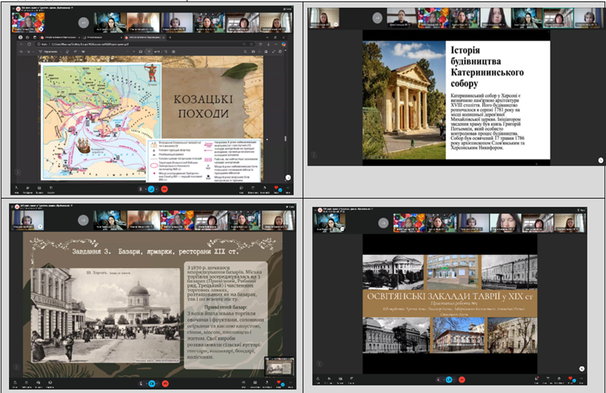The image size is (606, 393).
Task: End the call in the Козацькі походи window
Action: click(x=164, y=189)
